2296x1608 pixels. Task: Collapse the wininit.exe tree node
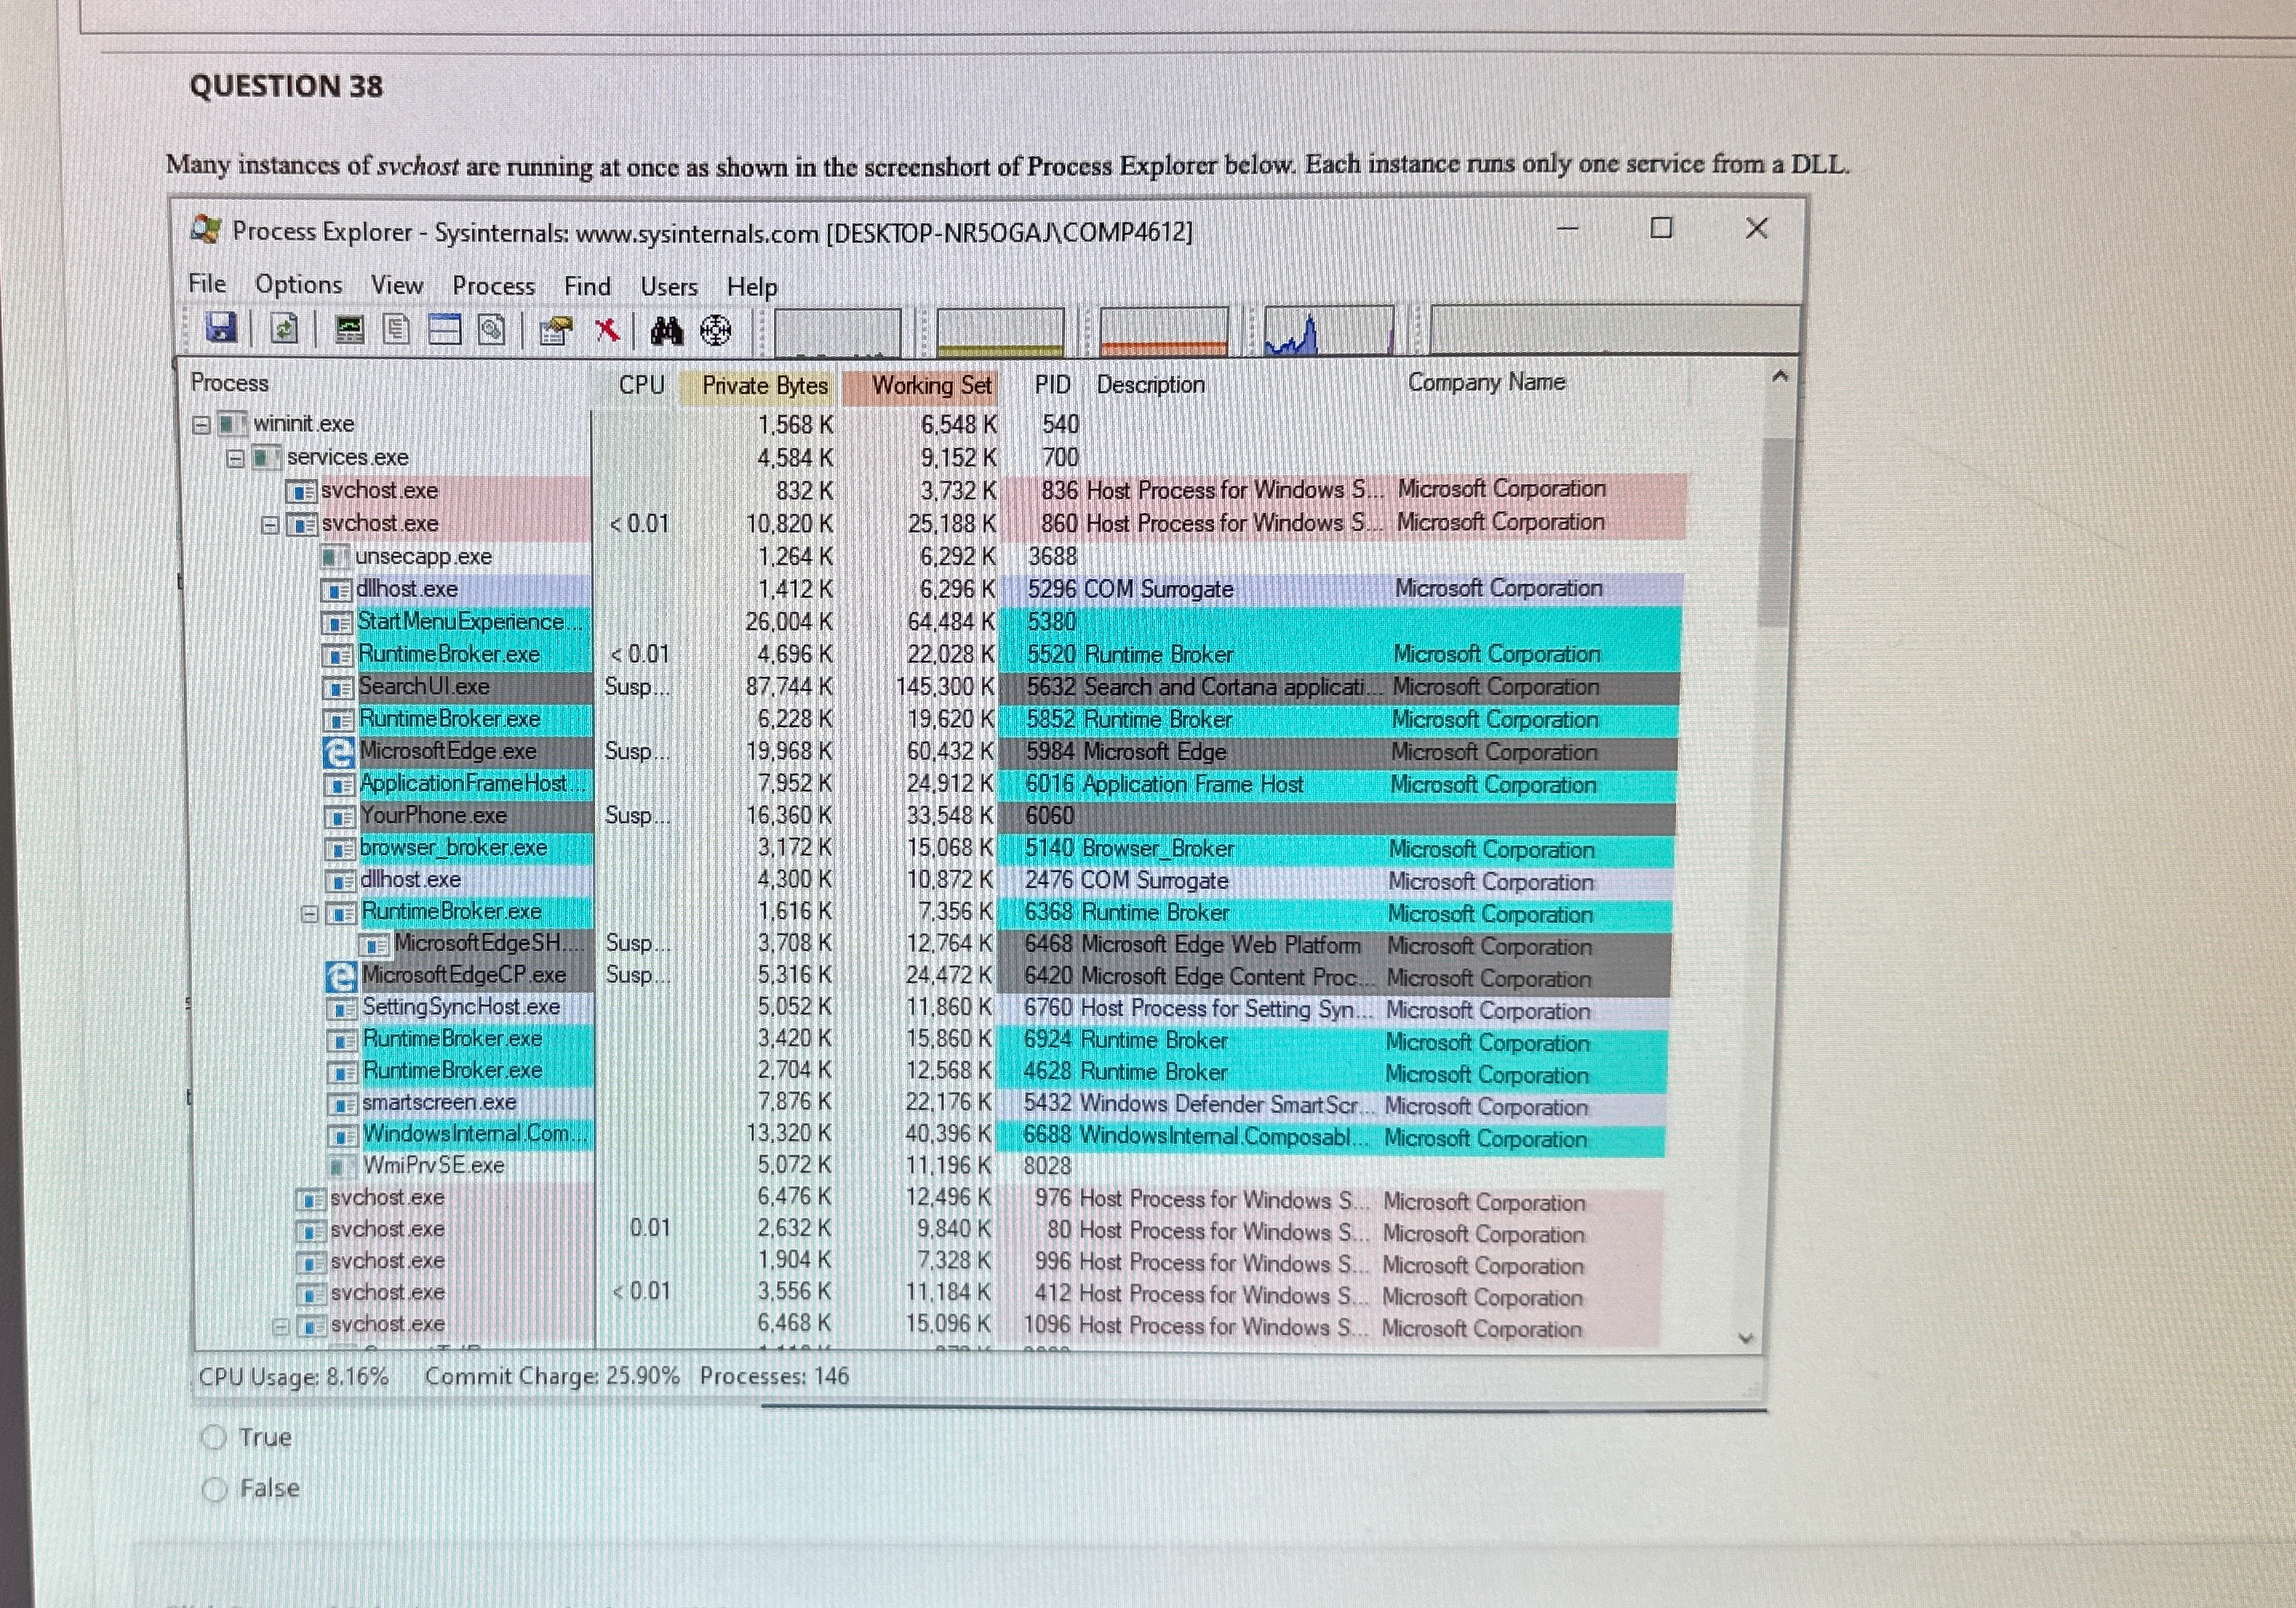201,426
